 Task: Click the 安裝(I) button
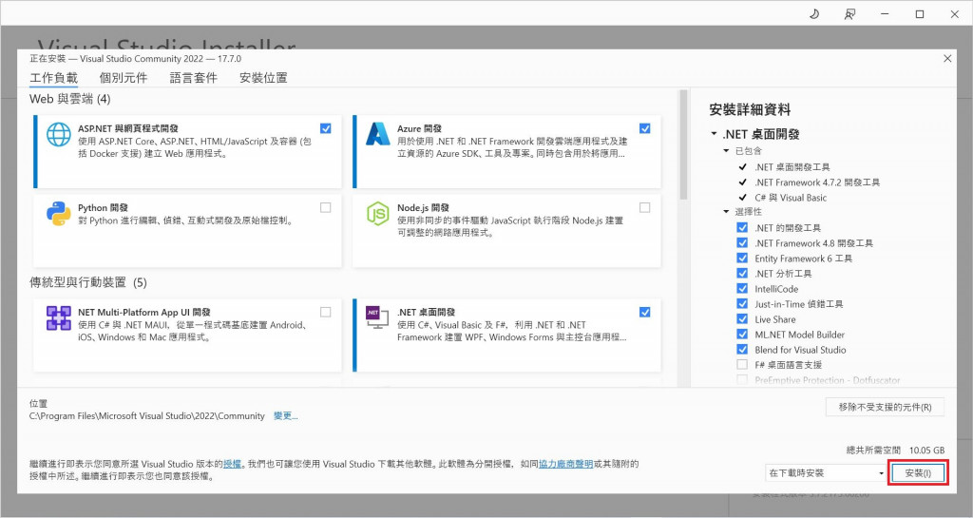(918, 472)
